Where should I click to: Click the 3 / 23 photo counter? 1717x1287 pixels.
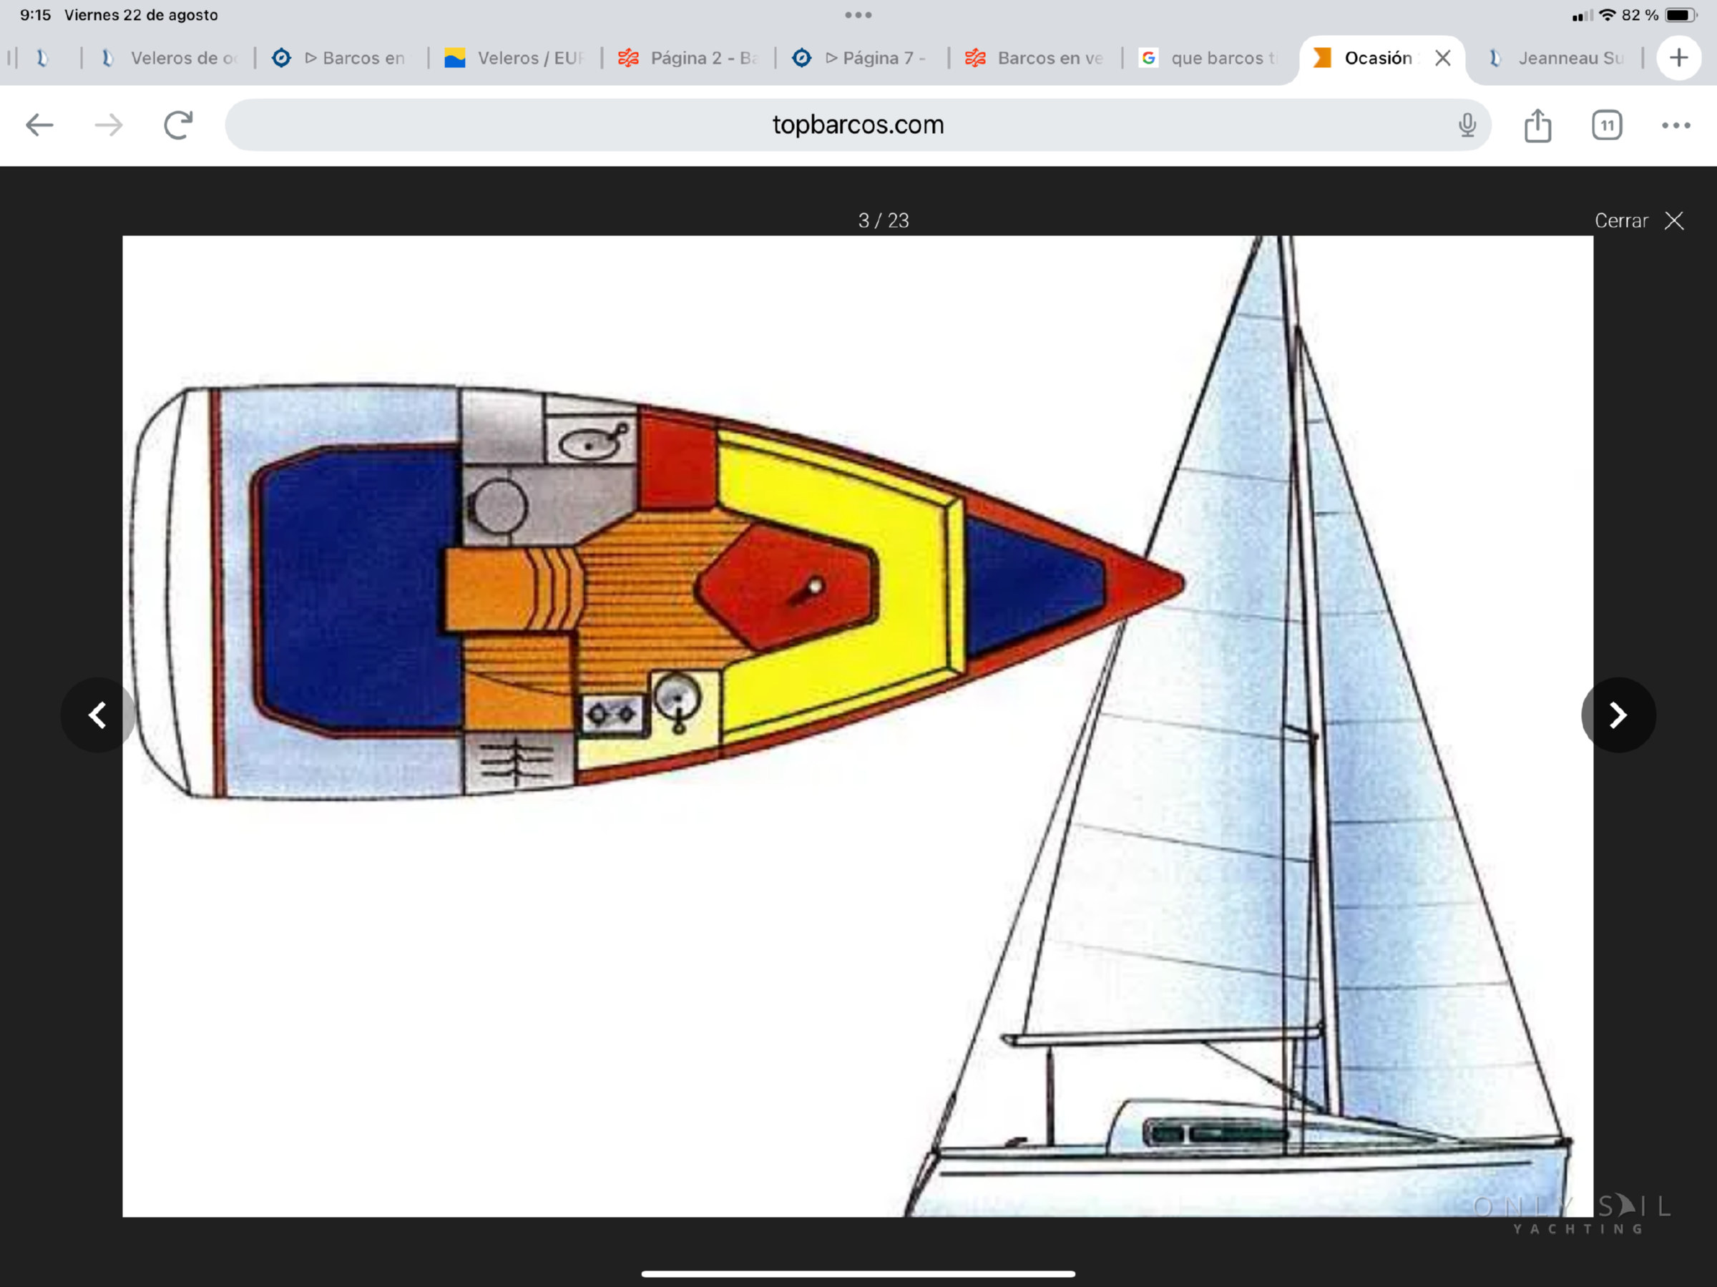point(884,220)
